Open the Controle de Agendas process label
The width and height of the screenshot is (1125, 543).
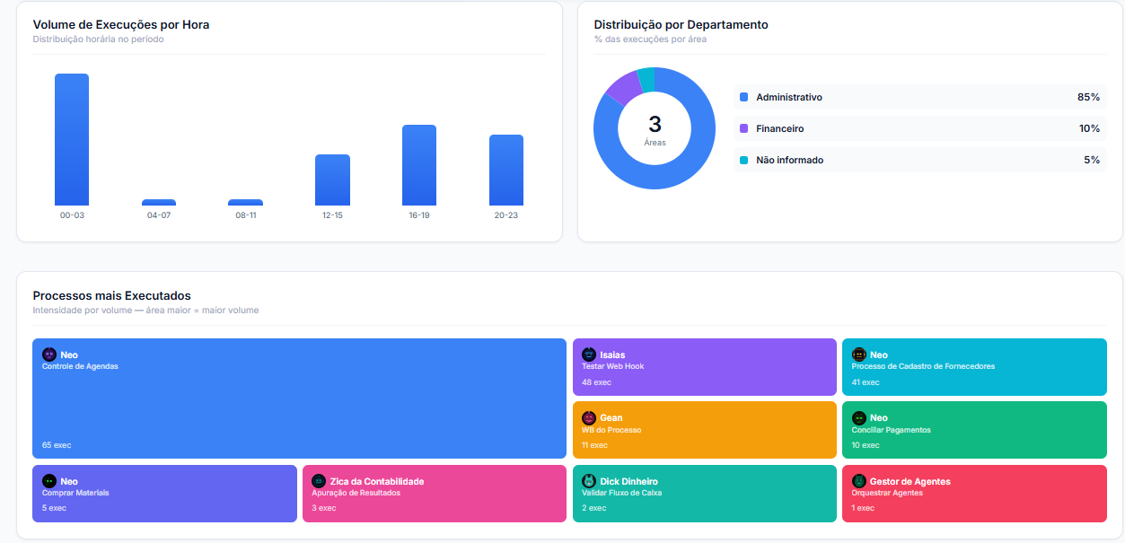pos(80,366)
